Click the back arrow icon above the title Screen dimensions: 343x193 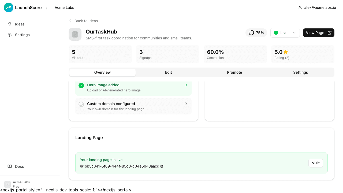click(x=71, y=21)
